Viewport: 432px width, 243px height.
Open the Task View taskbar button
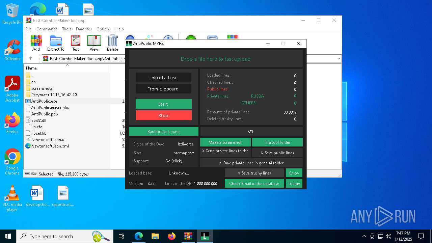pos(122,236)
